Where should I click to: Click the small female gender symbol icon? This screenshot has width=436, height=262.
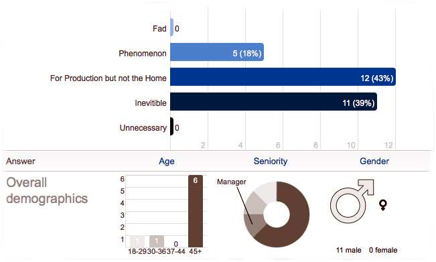click(x=383, y=205)
